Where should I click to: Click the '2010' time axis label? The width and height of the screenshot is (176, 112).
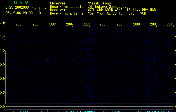(171, 24)
